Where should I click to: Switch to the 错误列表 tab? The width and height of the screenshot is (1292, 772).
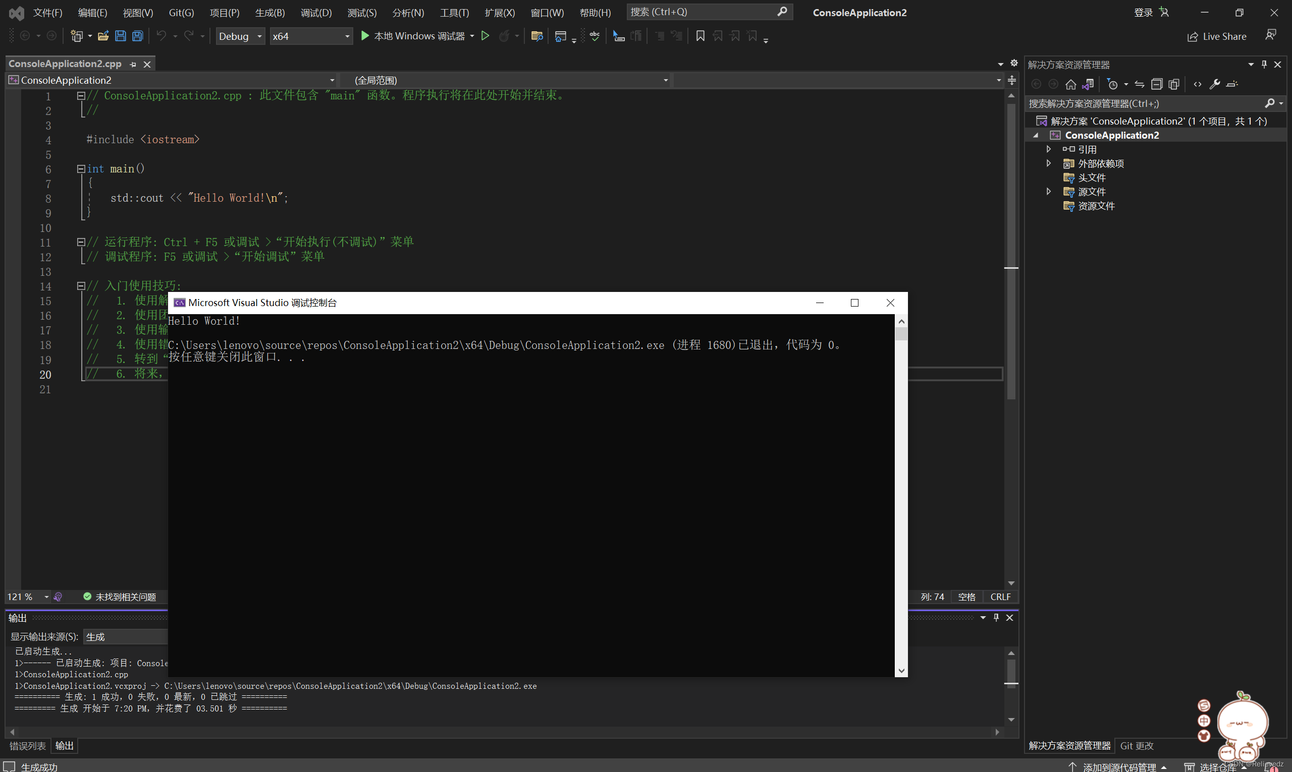point(27,745)
